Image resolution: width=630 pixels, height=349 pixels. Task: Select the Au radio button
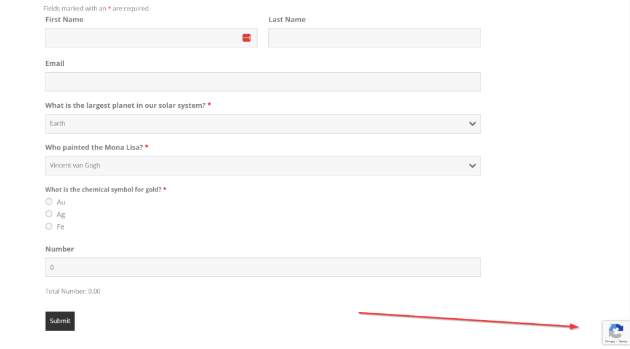49,201
